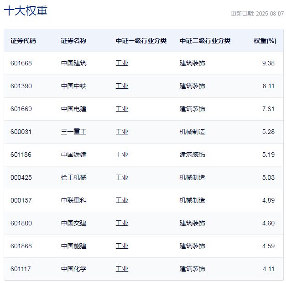The height and width of the screenshot is (283, 286).
Task: Click 工业 in the 中国中铁 row
Action: pyautogui.click(x=122, y=86)
